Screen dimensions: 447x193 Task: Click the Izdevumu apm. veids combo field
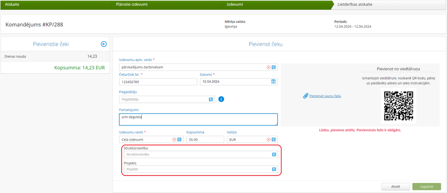[x=198, y=67]
